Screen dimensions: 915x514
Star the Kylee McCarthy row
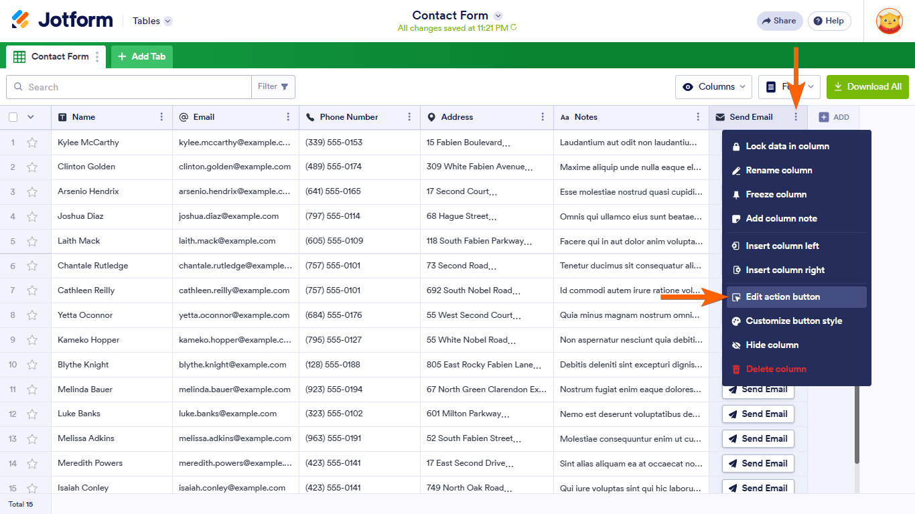coord(32,143)
